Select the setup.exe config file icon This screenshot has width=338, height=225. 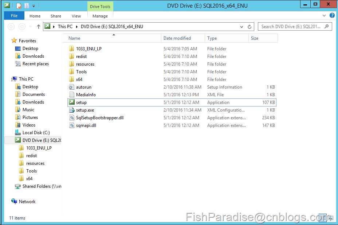[x=71, y=110]
